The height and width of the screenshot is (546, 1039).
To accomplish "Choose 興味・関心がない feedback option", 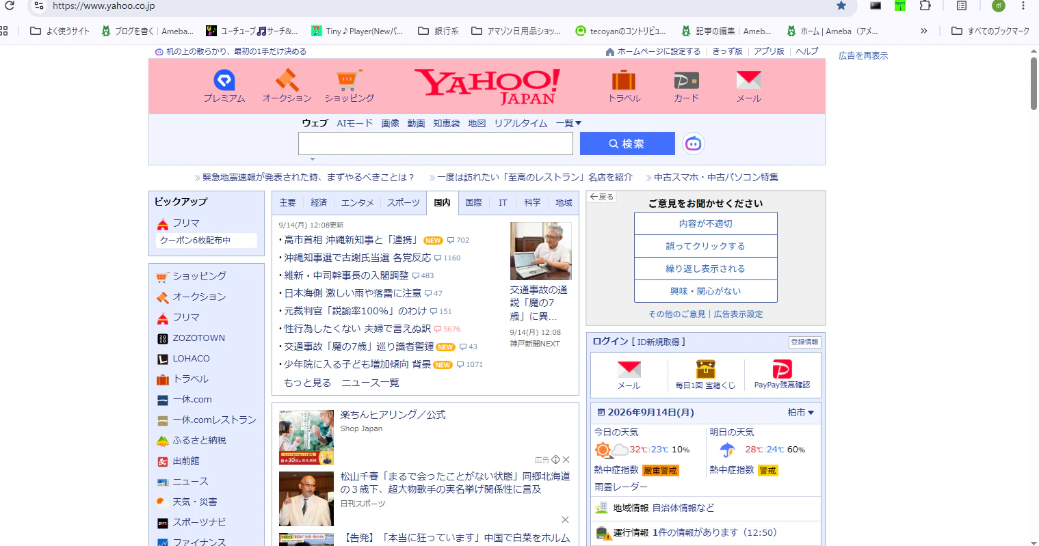I will coord(706,291).
